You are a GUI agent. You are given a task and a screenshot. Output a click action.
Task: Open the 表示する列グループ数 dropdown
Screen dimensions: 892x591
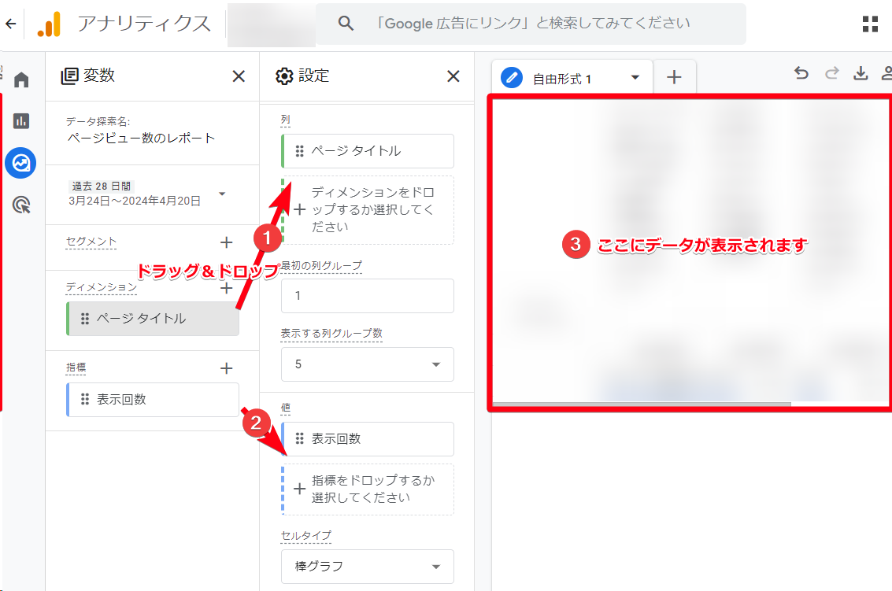(x=435, y=364)
